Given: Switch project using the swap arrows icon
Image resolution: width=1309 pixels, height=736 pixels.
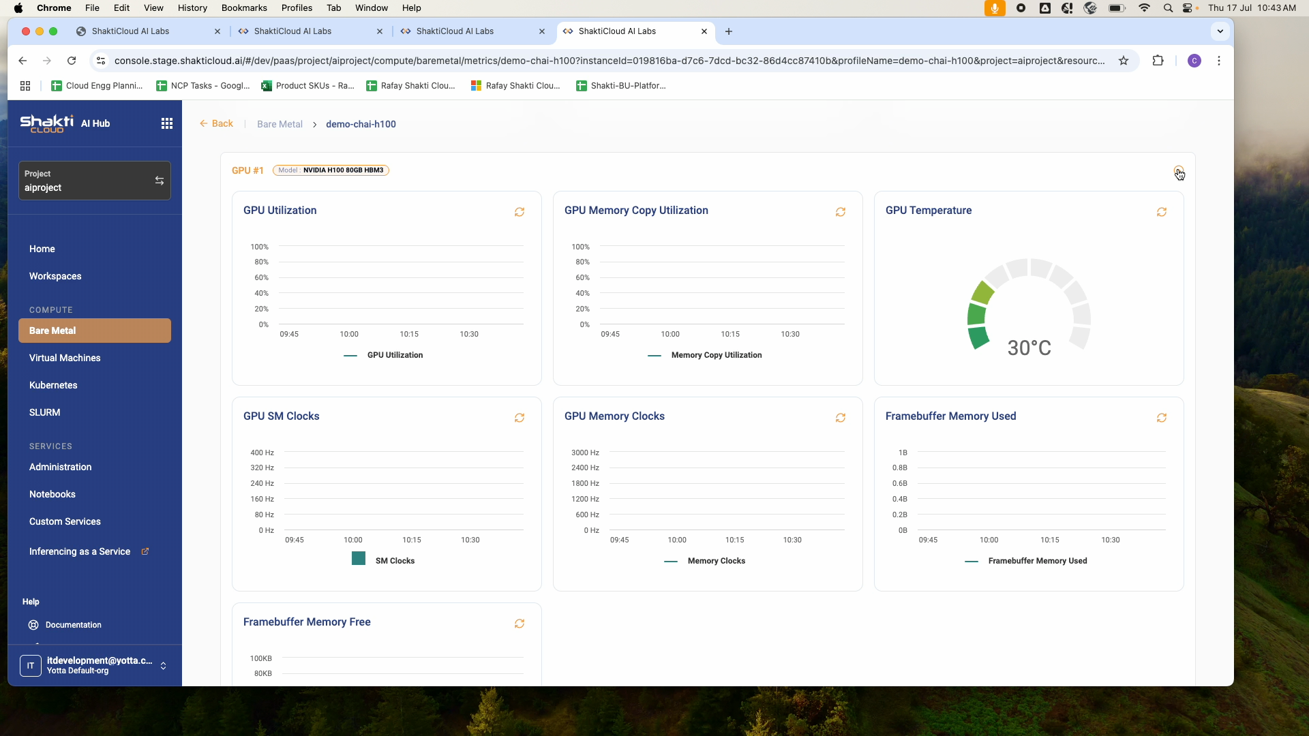Looking at the screenshot, I should click(159, 181).
